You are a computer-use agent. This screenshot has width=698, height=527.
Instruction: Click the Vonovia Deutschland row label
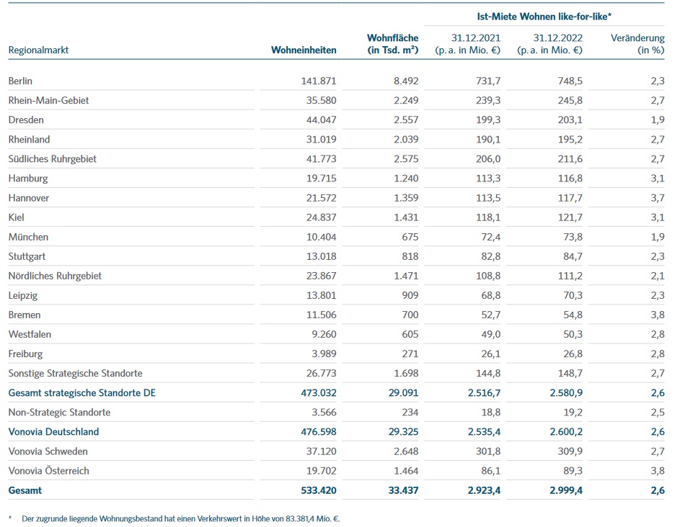click(53, 432)
